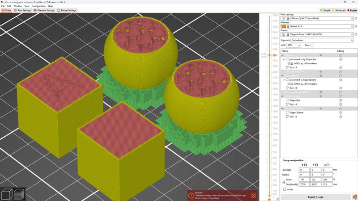Collapse the topmost object in the tree
The image size is (358, 201).
click(282, 55)
